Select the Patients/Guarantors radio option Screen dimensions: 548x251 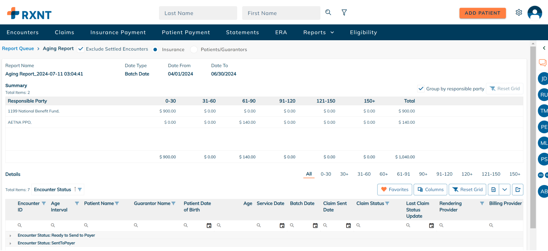coord(194,49)
